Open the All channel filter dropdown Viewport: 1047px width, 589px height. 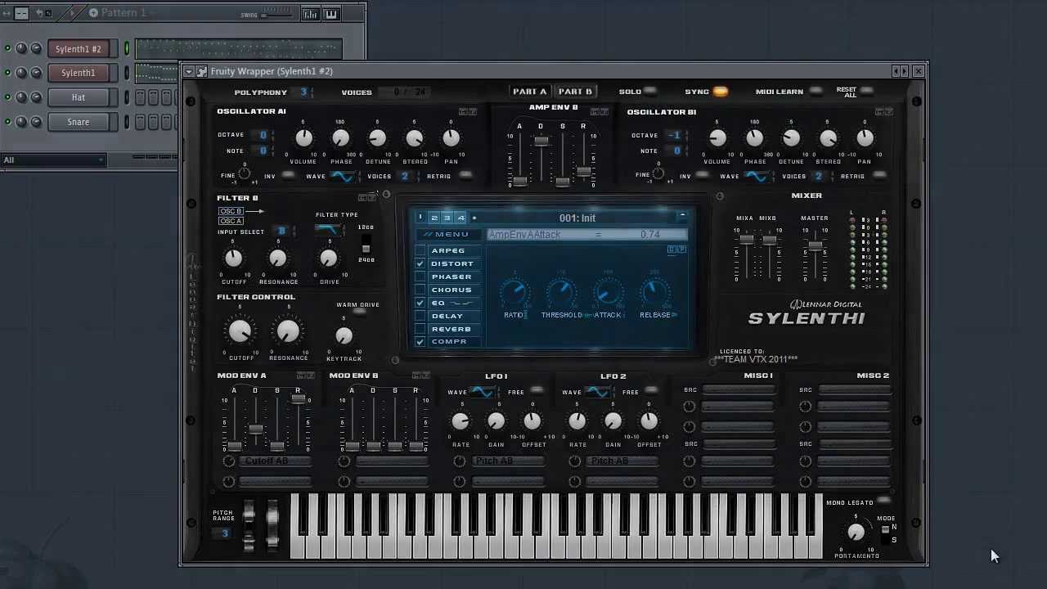point(53,160)
